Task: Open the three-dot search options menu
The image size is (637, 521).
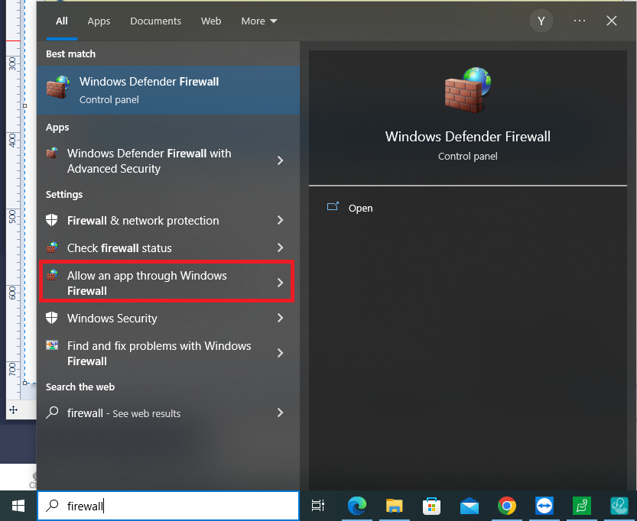Action: point(580,21)
